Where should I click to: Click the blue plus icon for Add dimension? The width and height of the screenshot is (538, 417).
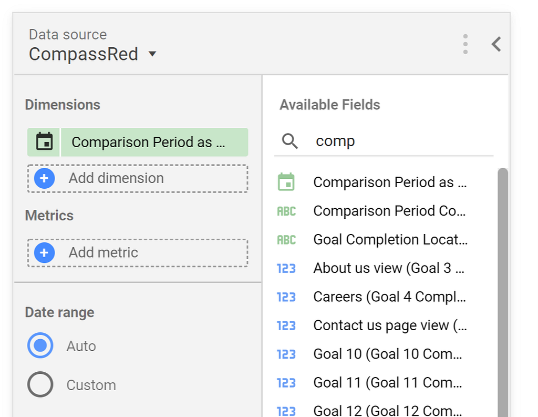44,178
